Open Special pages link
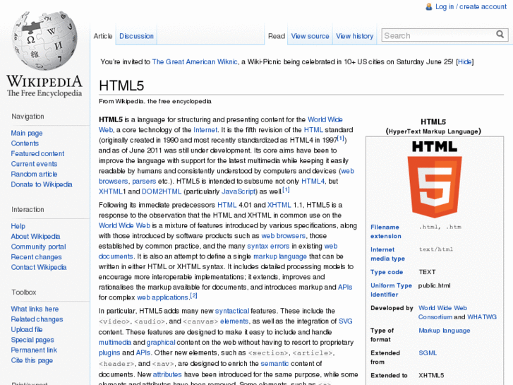This screenshot has width=513, height=385. tap(32, 340)
